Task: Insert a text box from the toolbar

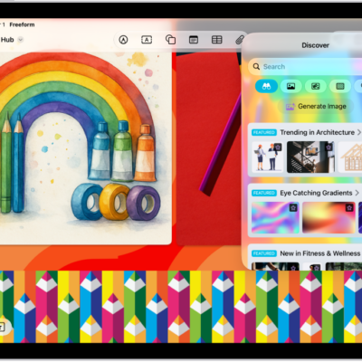Action: click(147, 40)
